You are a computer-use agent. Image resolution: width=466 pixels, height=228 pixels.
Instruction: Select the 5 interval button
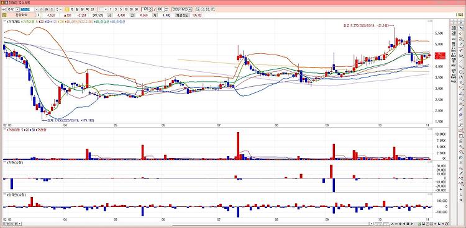pos(121,9)
